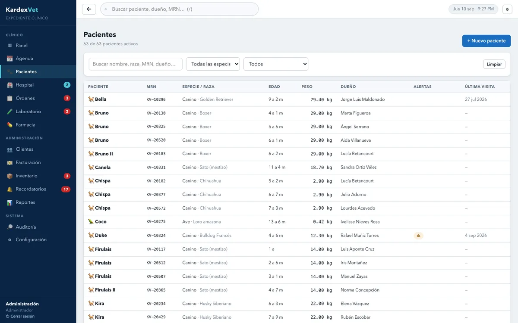This screenshot has height=323, width=518.
Task: Open the Pacientes section in sidebar
Action: pos(38,72)
